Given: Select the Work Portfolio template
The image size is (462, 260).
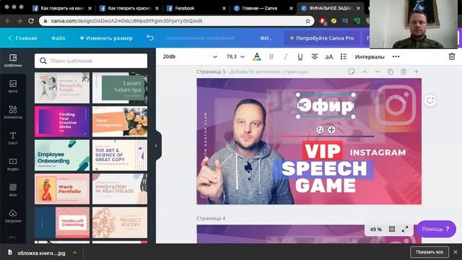Looking at the screenshot, I should pyautogui.click(x=62, y=189).
